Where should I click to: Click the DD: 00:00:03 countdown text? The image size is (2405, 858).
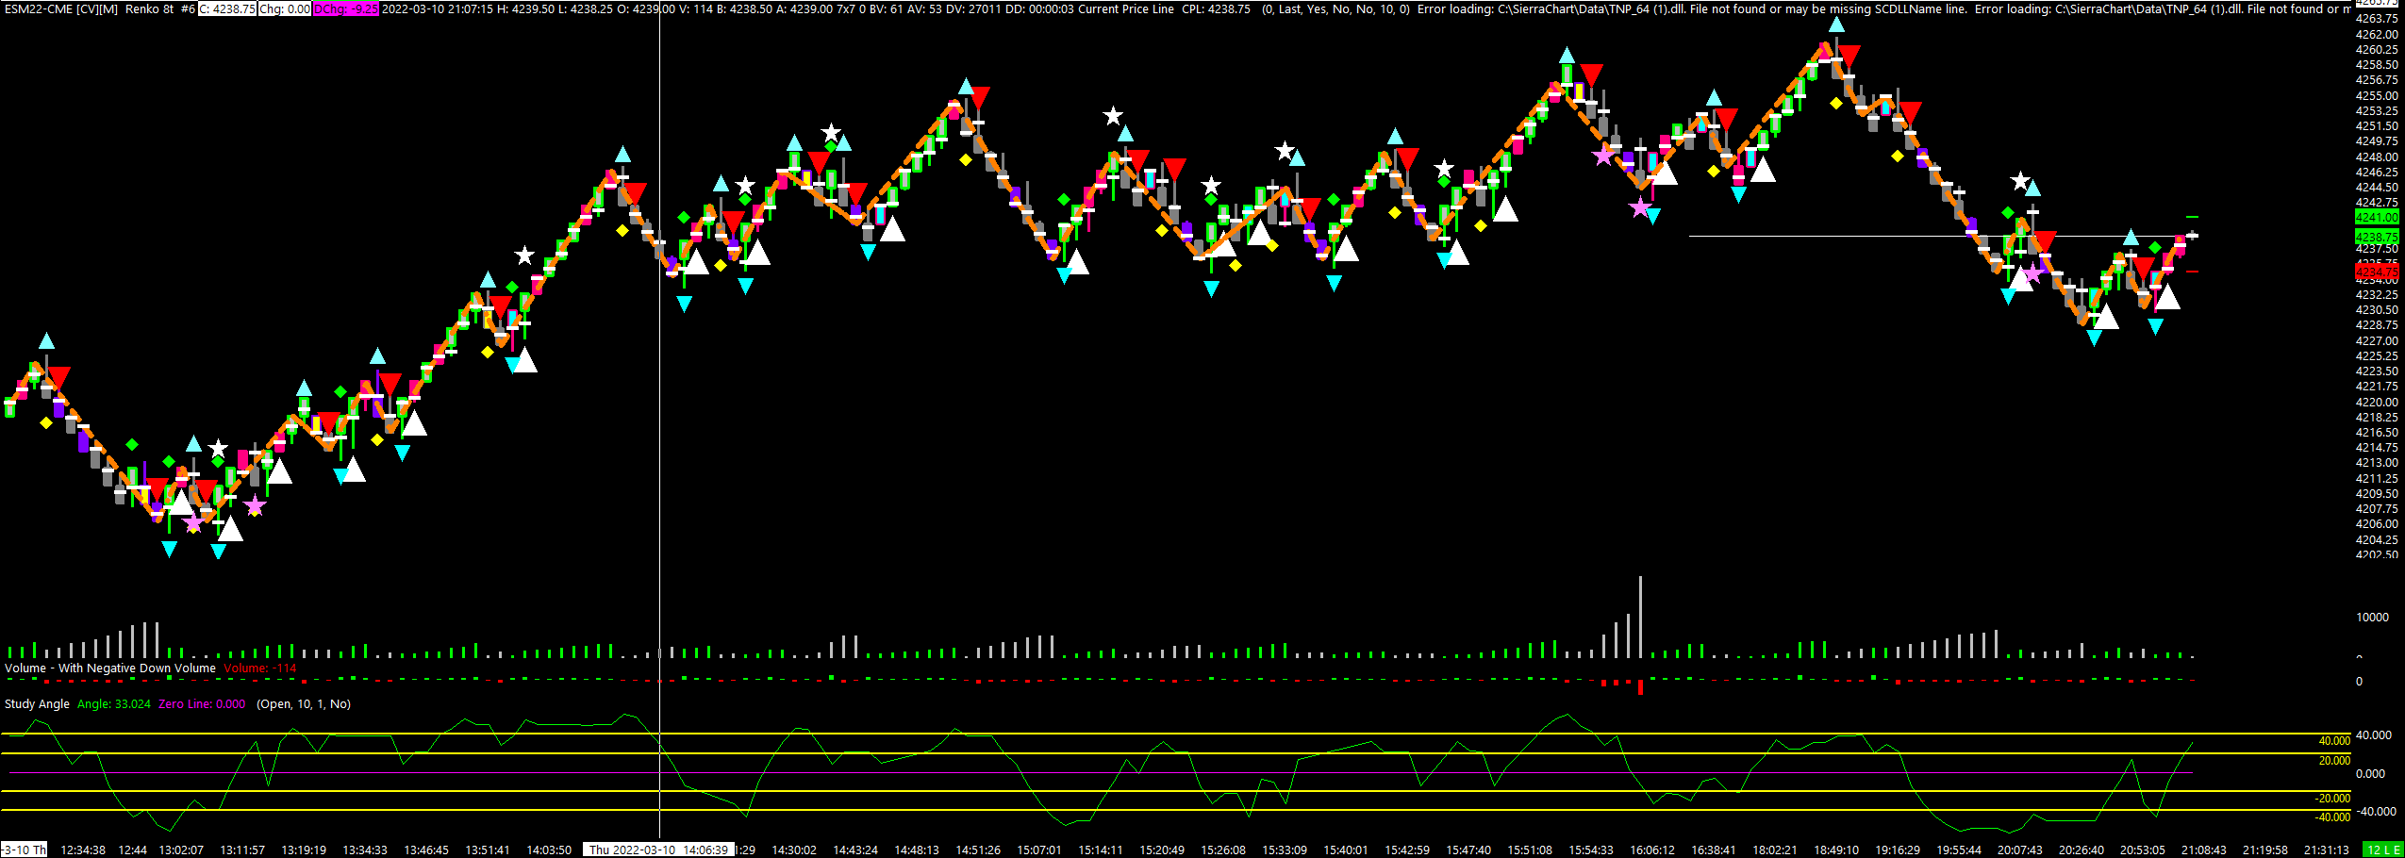click(x=1039, y=9)
